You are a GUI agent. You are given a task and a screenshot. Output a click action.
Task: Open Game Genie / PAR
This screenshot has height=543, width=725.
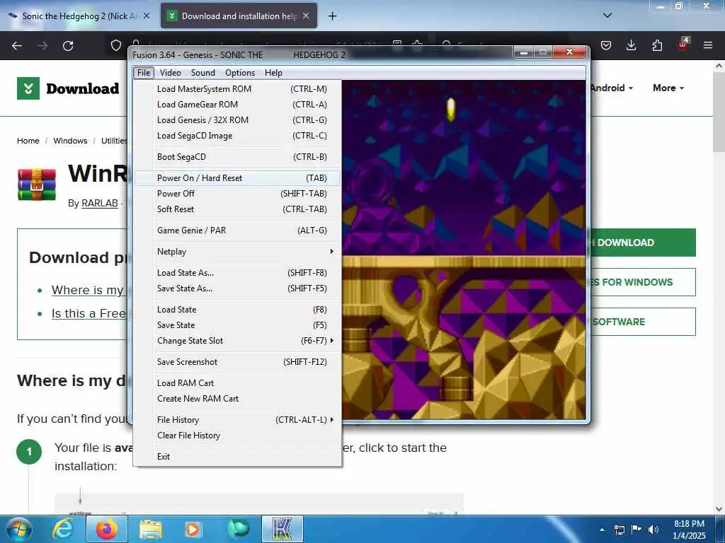(238, 230)
